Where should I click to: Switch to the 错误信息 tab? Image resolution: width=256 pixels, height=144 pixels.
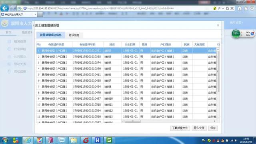click(74, 35)
